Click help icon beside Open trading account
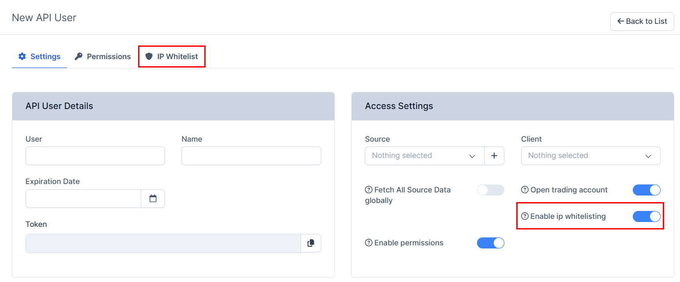Image resolution: width=680 pixels, height=282 pixels. point(525,190)
